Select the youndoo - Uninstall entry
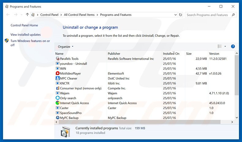This screenshot has width=242, height=142. click(74, 64)
